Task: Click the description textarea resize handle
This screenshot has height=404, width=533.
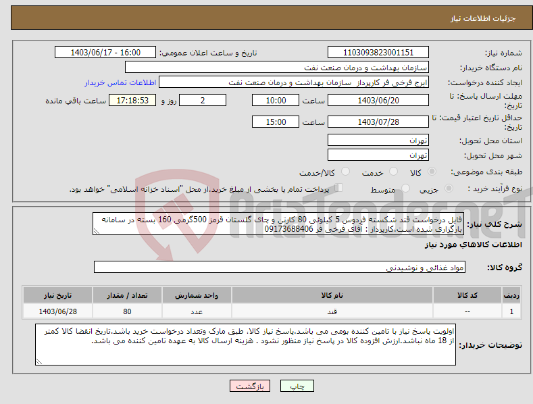Action: pos(97,231)
